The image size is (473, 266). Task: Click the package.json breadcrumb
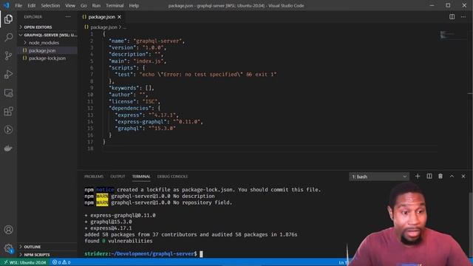(x=103, y=27)
